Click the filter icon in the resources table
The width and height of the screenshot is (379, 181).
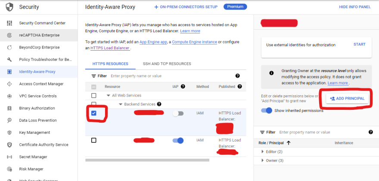click(93, 76)
